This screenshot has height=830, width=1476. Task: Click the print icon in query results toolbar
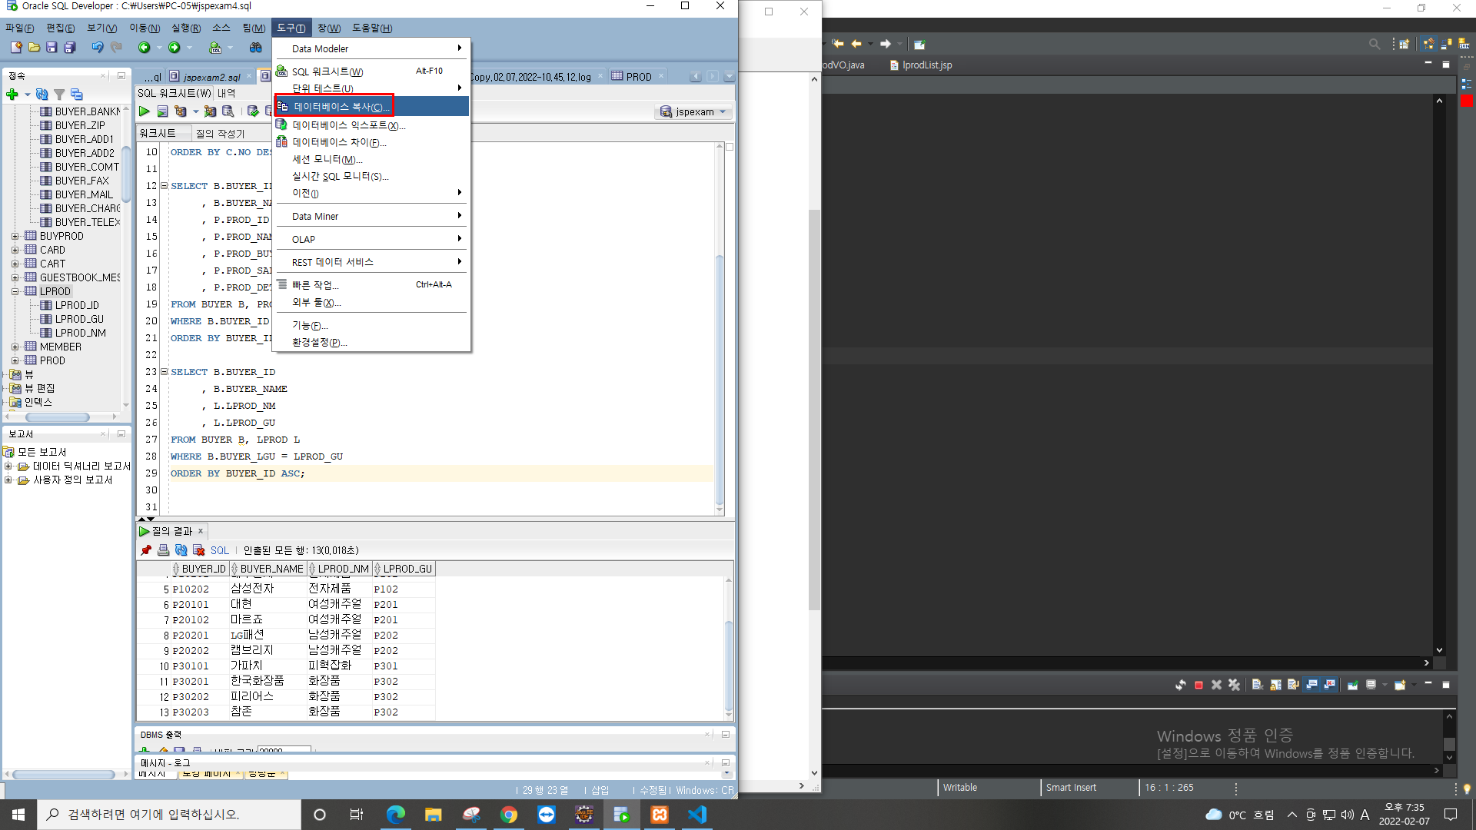(163, 550)
